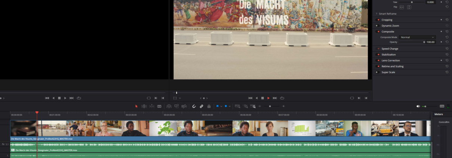
Task: Select the video clip in the timeline
Action: point(220,130)
